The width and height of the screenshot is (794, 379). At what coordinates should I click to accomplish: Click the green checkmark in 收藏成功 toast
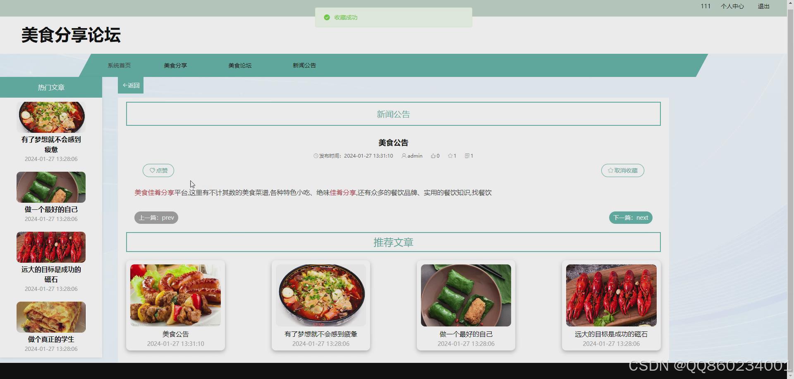(327, 17)
